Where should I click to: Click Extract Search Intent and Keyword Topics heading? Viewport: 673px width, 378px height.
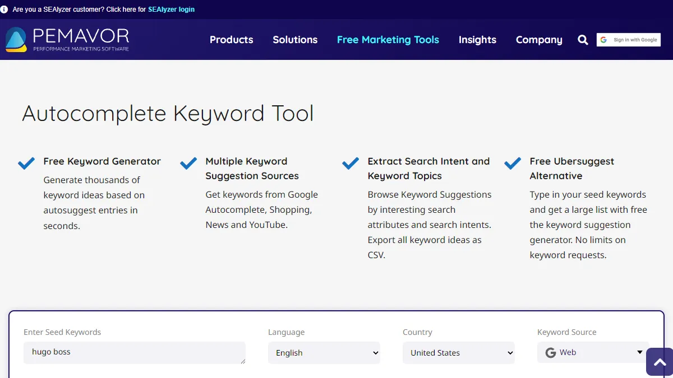tap(429, 169)
